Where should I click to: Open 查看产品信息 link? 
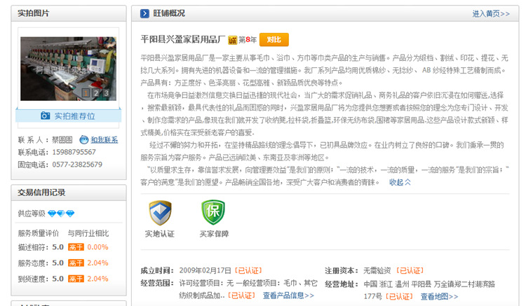click(x=288, y=295)
